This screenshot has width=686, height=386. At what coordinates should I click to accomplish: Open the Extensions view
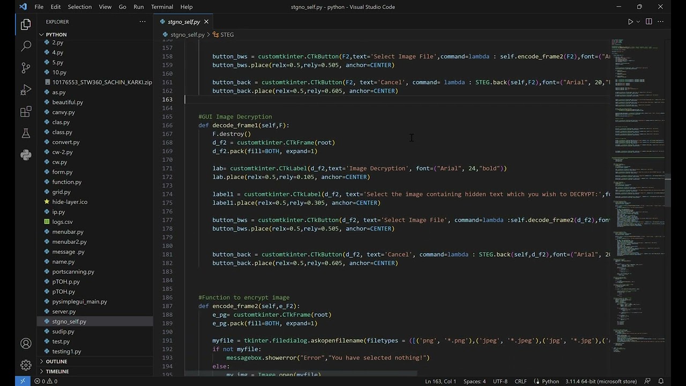[x=26, y=112]
